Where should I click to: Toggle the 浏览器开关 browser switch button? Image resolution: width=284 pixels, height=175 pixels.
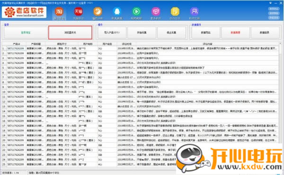coord(70,33)
